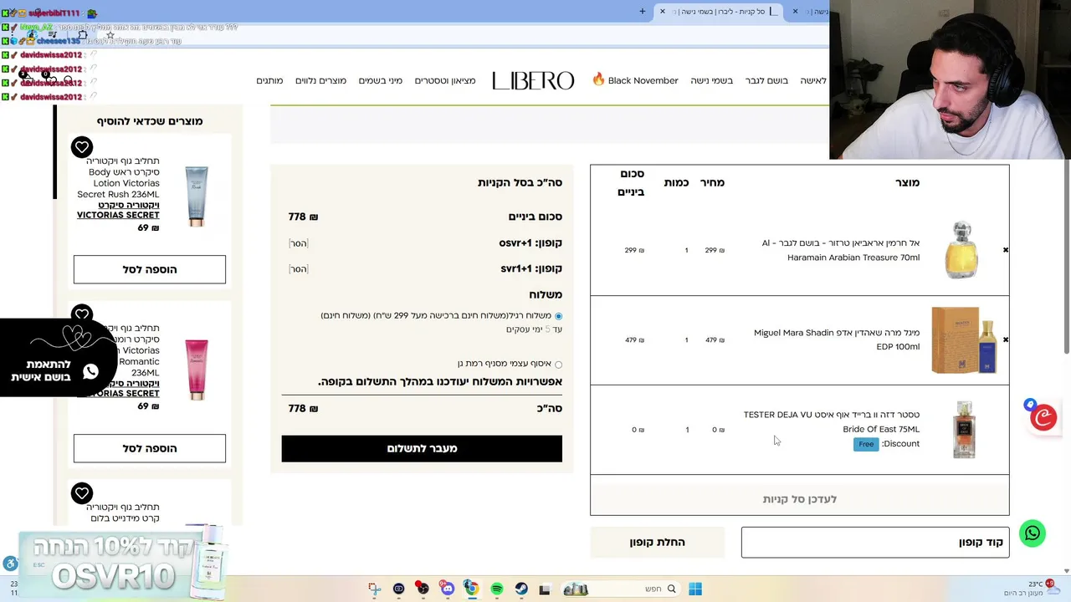Remove coupon osvr+1 via הסר
The image size is (1071, 602).
coord(299,243)
